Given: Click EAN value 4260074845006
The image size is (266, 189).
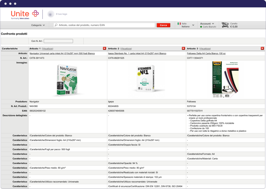Looking at the screenshot, I should (x=116, y=111).
